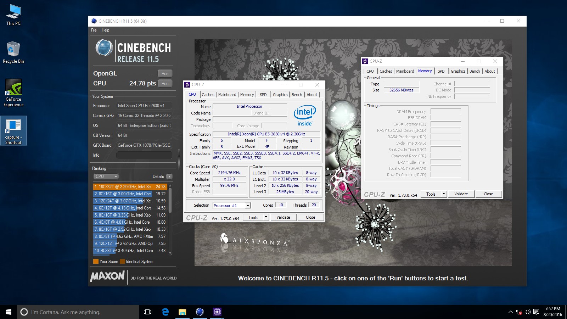This screenshot has width=567, height=319.
Task: Open the Help menu in Cinebench
Action: pyautogui.click(x=105, y=30)
